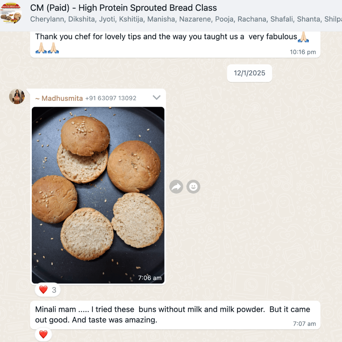
Task: Click the heart reaction under the 7:07 am message
Action: [43, 334]
